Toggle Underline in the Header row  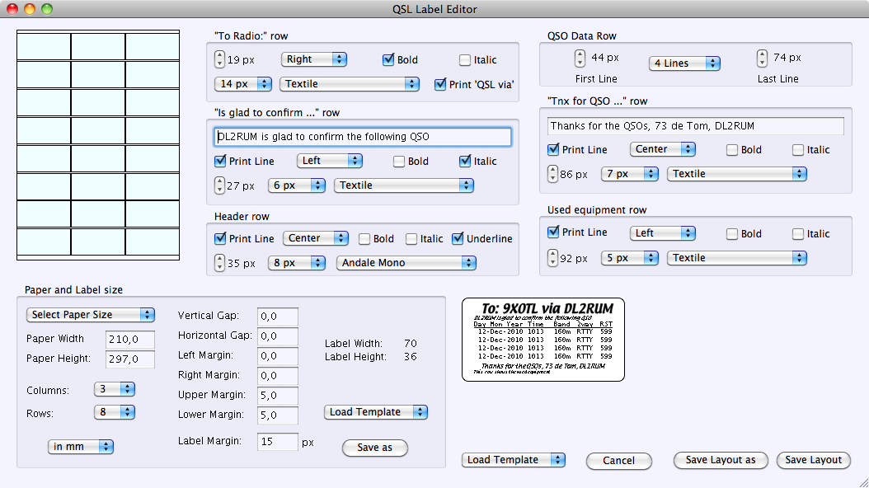click(458, 239)
